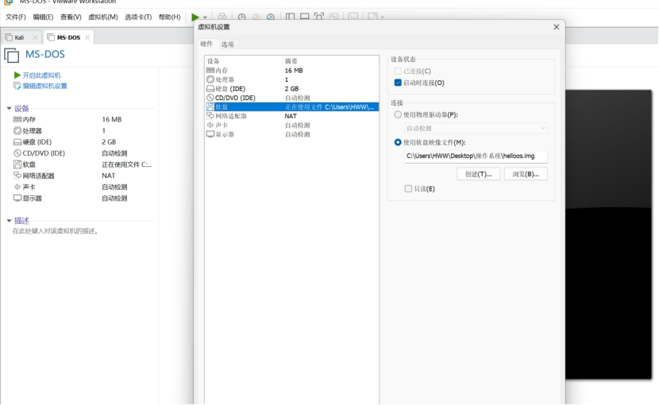
Task: Click the processor icon in the left device list
Action: [x=17, y=131]
